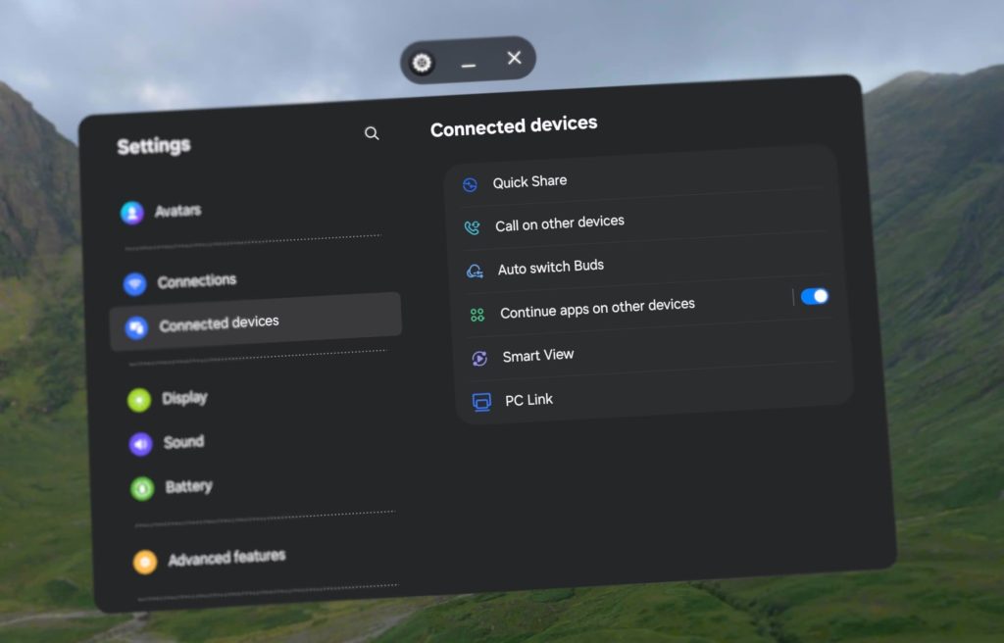Click the green Battery icon
This screenshot has width=1004, height=643.
coord(143,488)
